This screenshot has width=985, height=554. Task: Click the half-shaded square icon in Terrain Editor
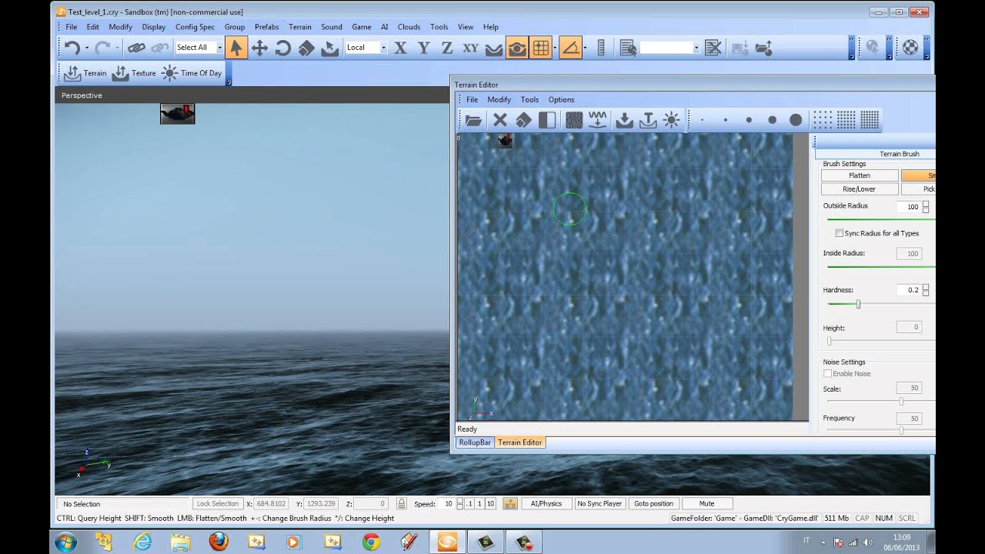click(547, 120)
